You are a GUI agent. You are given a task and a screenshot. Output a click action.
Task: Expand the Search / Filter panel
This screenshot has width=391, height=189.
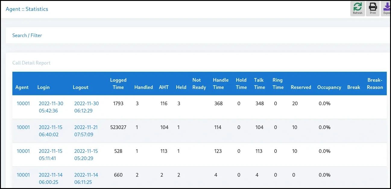[27, 35]
